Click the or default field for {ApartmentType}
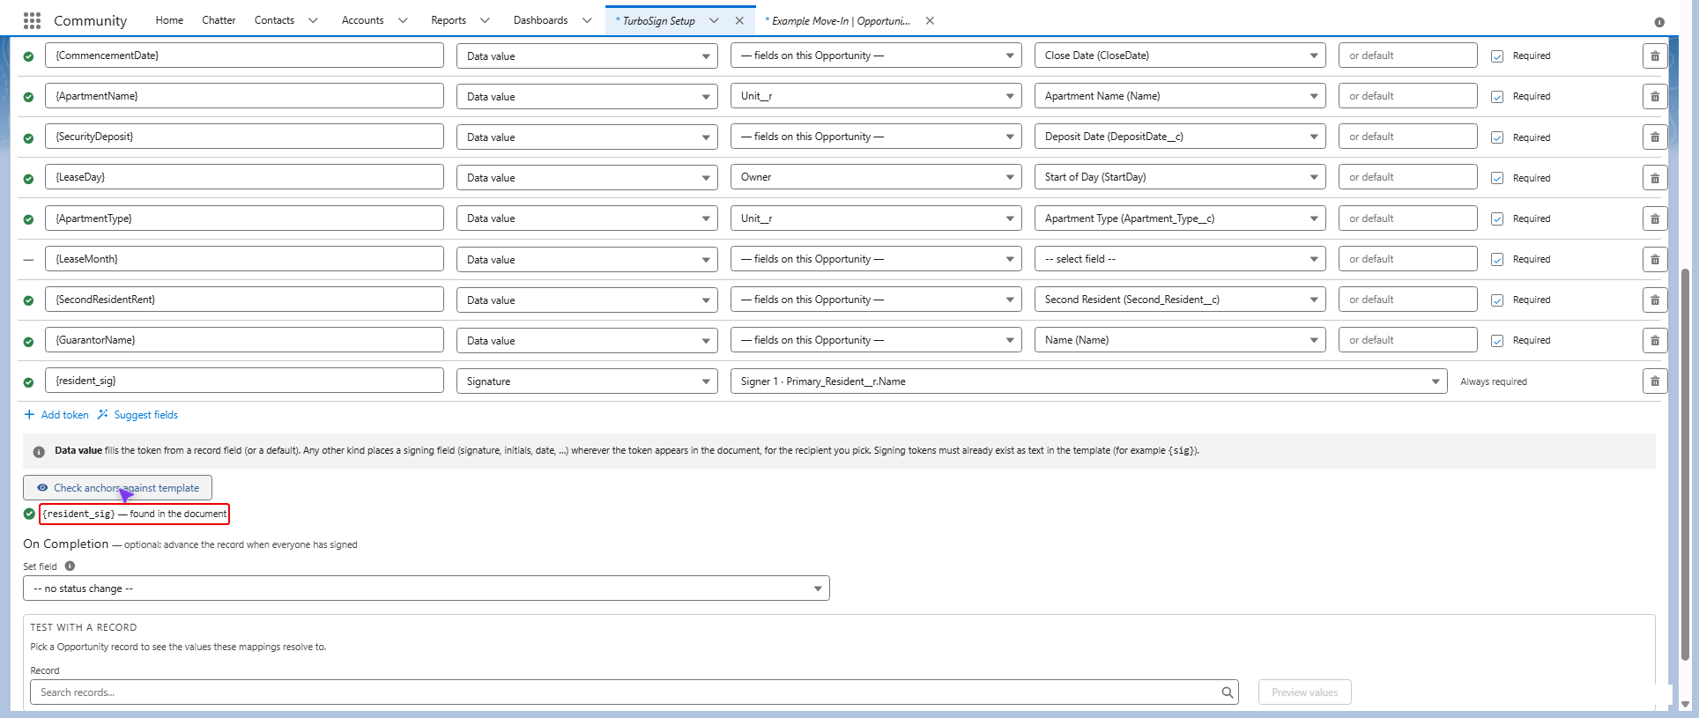Image resolution: width=1699 pixels, height=718 pixels. pyautogui.click(x=1407, y=218)
